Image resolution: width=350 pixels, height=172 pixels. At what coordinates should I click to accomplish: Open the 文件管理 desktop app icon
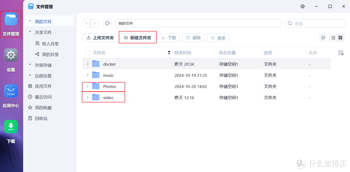(x=11, y=19)
